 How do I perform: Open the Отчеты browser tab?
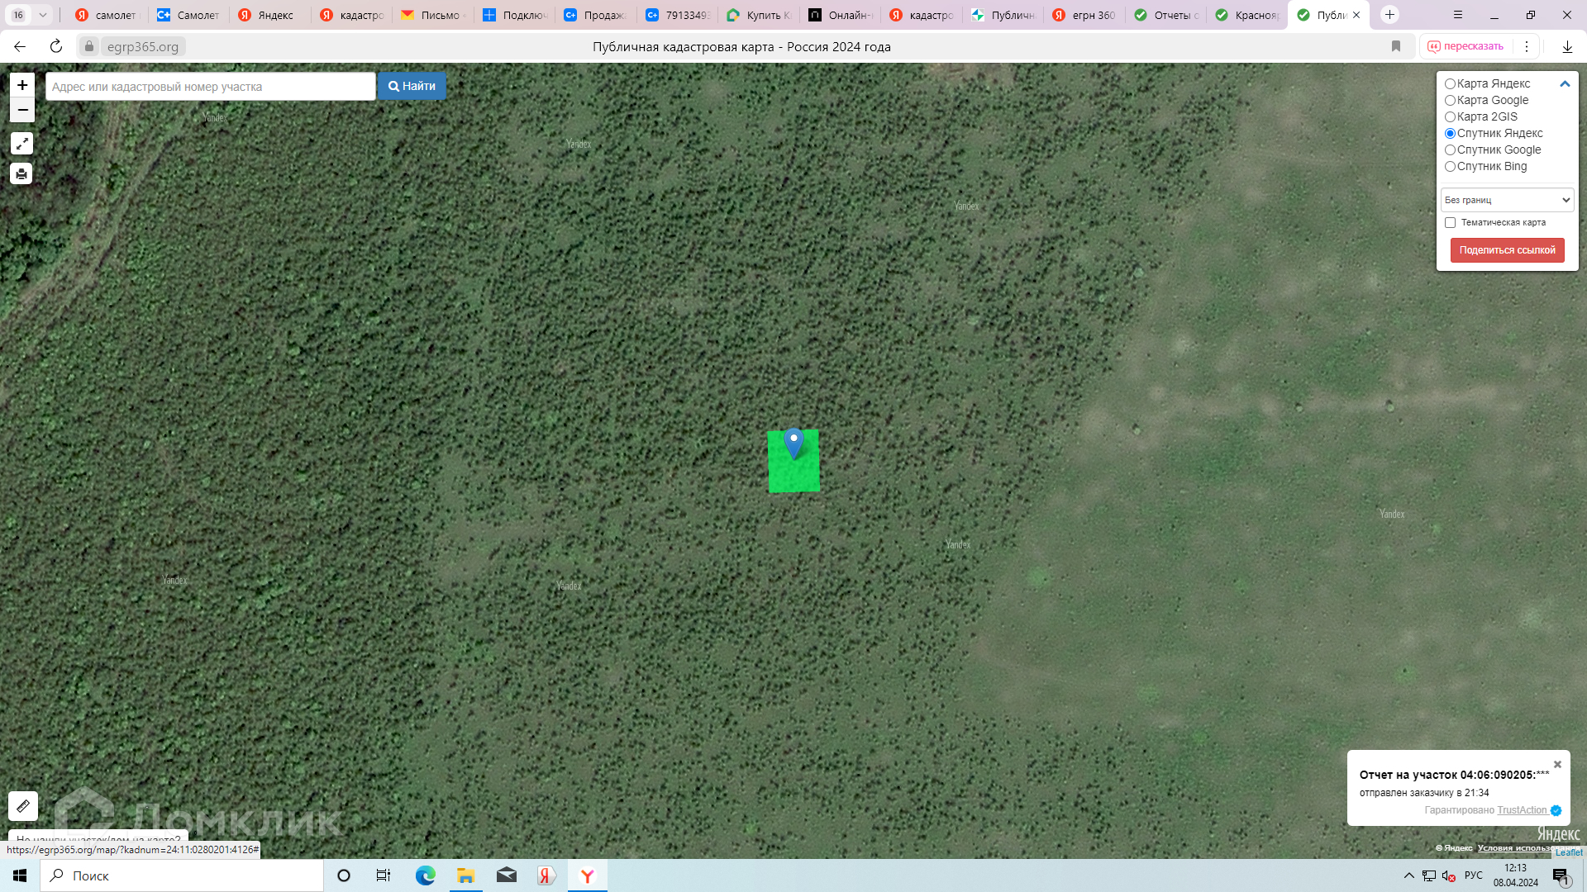[1165, 15]
